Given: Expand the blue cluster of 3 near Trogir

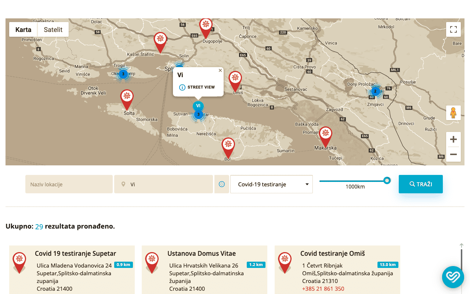Looking at the screenshot, I should (x=123, y=74).
